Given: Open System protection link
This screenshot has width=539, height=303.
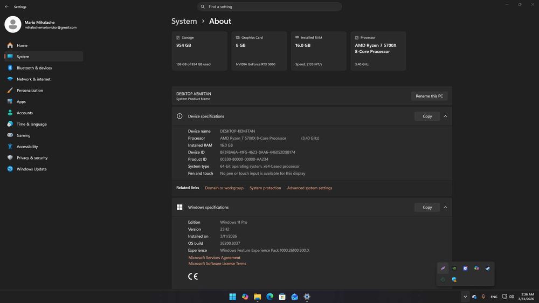Looking at the screenshot, I should tap(265, 188).
